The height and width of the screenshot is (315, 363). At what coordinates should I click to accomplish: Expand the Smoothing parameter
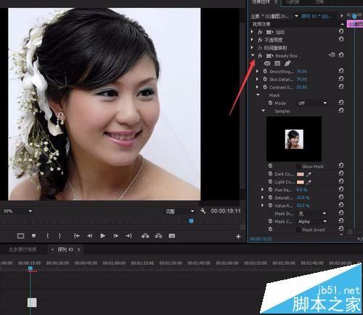click(258, 71)
